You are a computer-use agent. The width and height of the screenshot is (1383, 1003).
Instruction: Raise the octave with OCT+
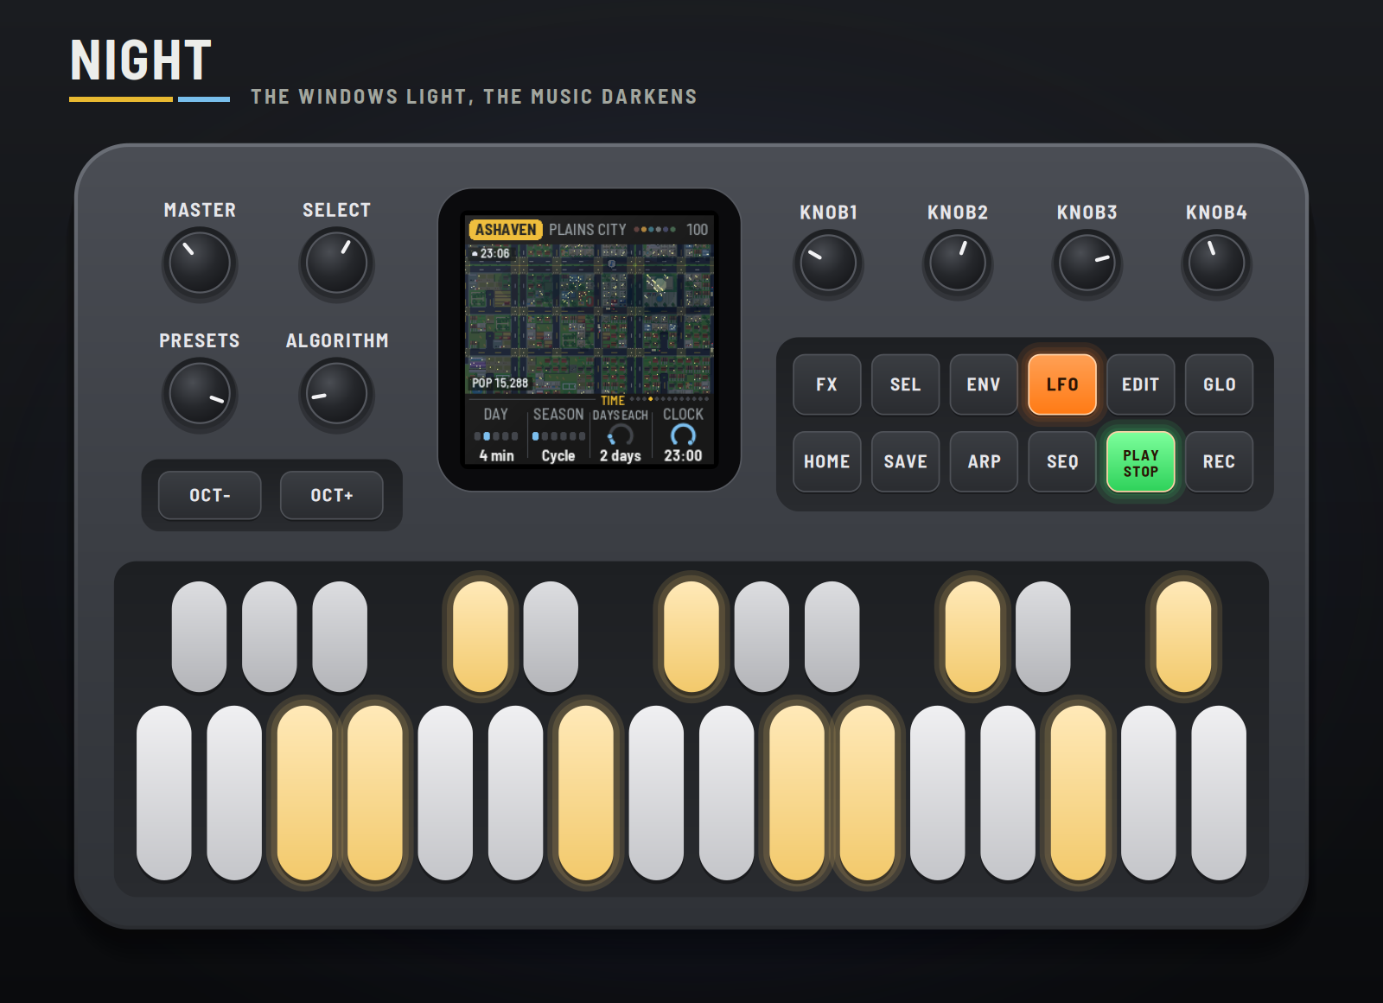tap(332, 495)
